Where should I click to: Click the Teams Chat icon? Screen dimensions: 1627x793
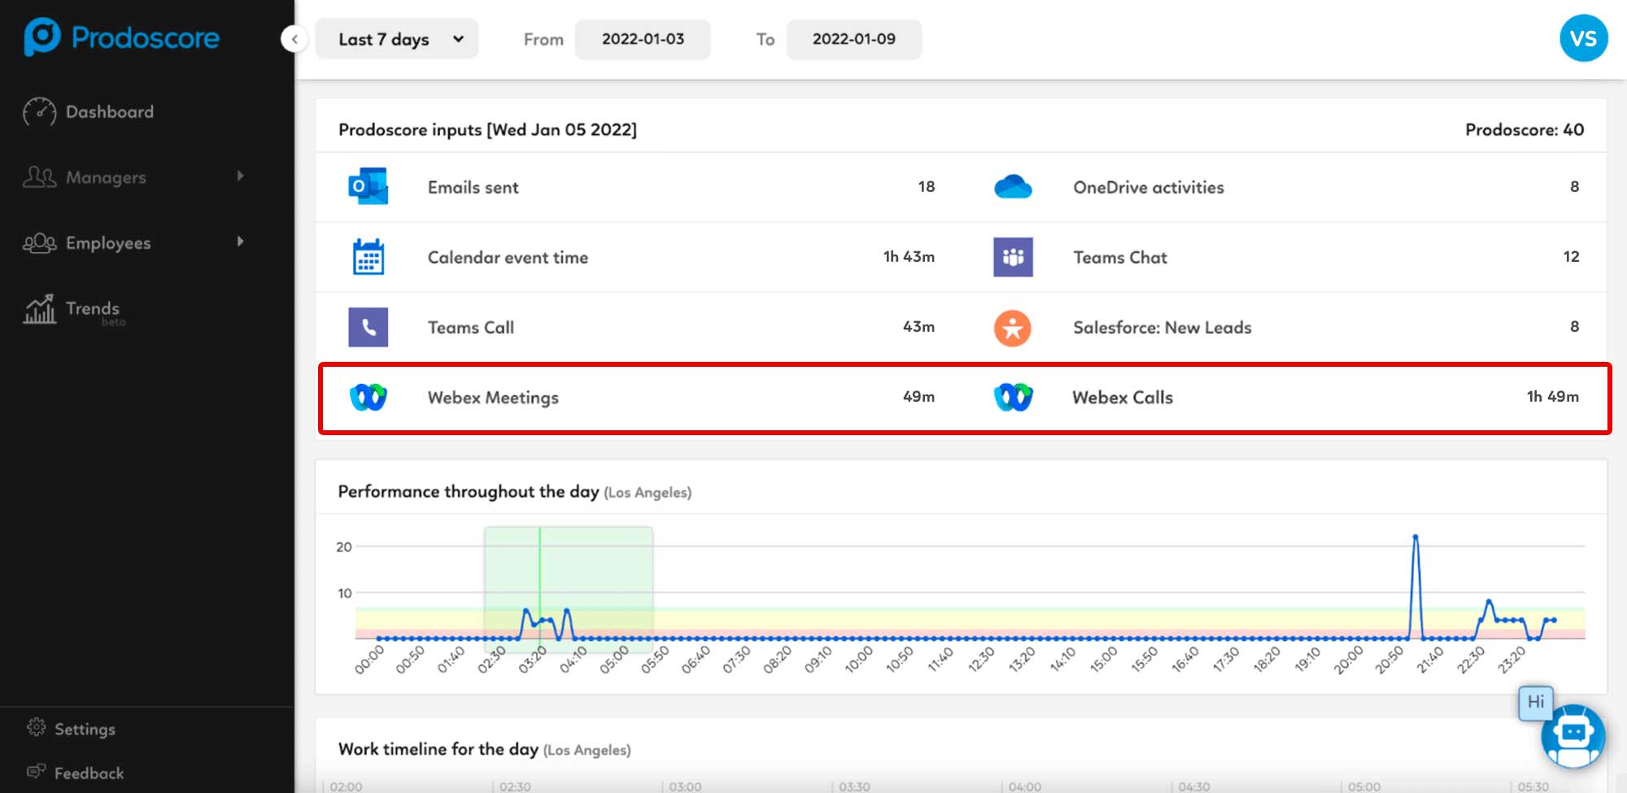tap(1013, 257)
